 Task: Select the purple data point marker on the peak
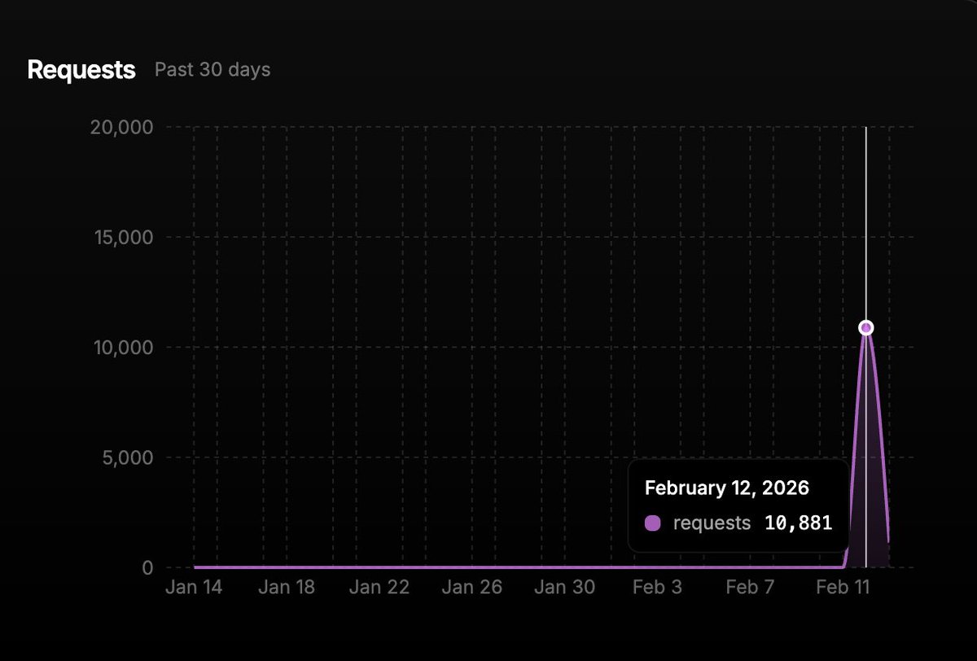(x=865, y=326)
